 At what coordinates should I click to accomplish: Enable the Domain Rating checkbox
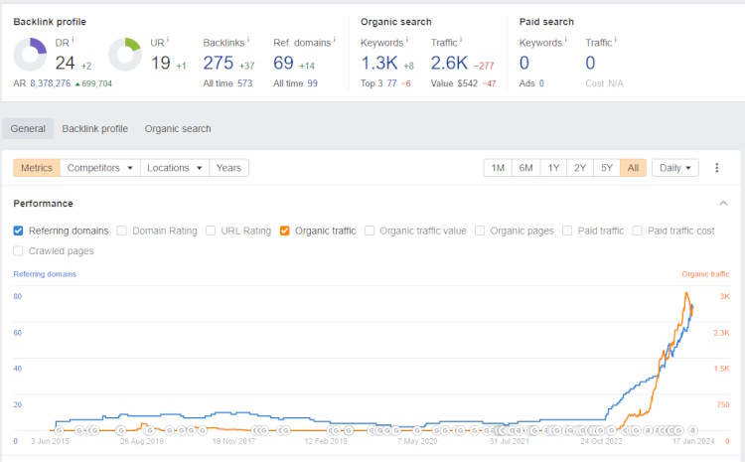click(x=122, y=231)
